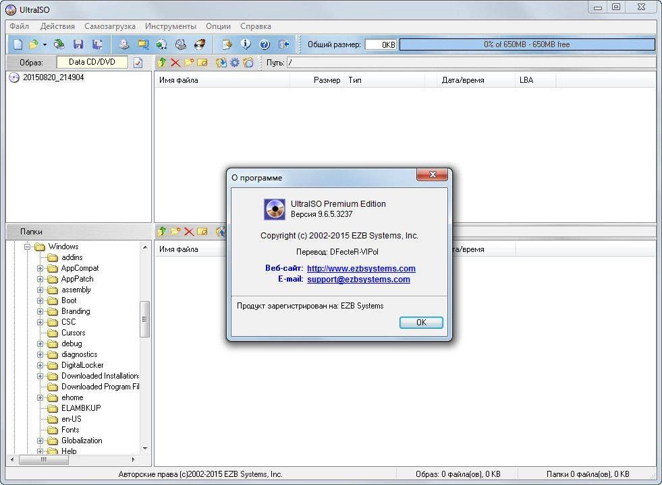Click the support@ezbsystems.com email link
The height and width of the screenshot is (485, 662).
[358, 280]
